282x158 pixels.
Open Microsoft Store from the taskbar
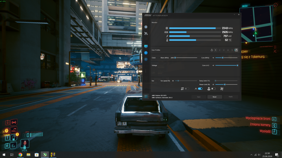36,155
